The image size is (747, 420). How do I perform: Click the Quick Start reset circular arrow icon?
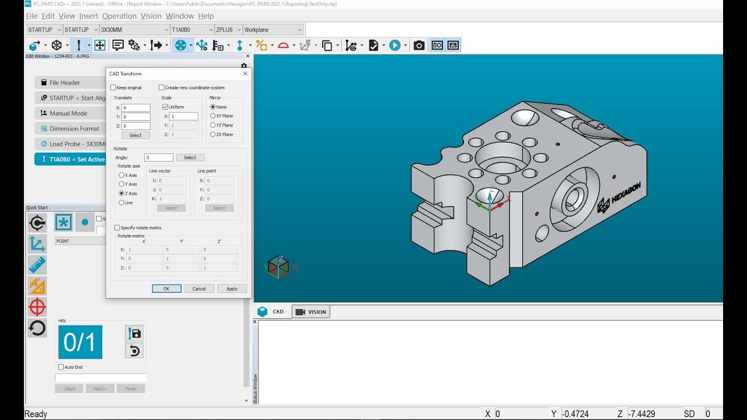coord(37,328)
